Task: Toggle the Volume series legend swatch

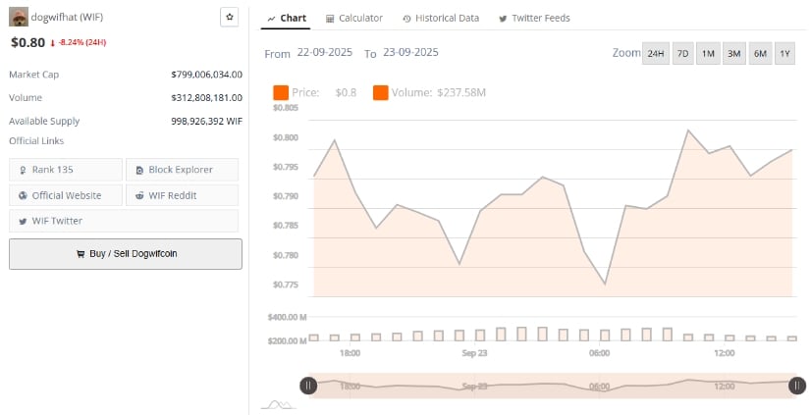Action: (x=380, y=93)
